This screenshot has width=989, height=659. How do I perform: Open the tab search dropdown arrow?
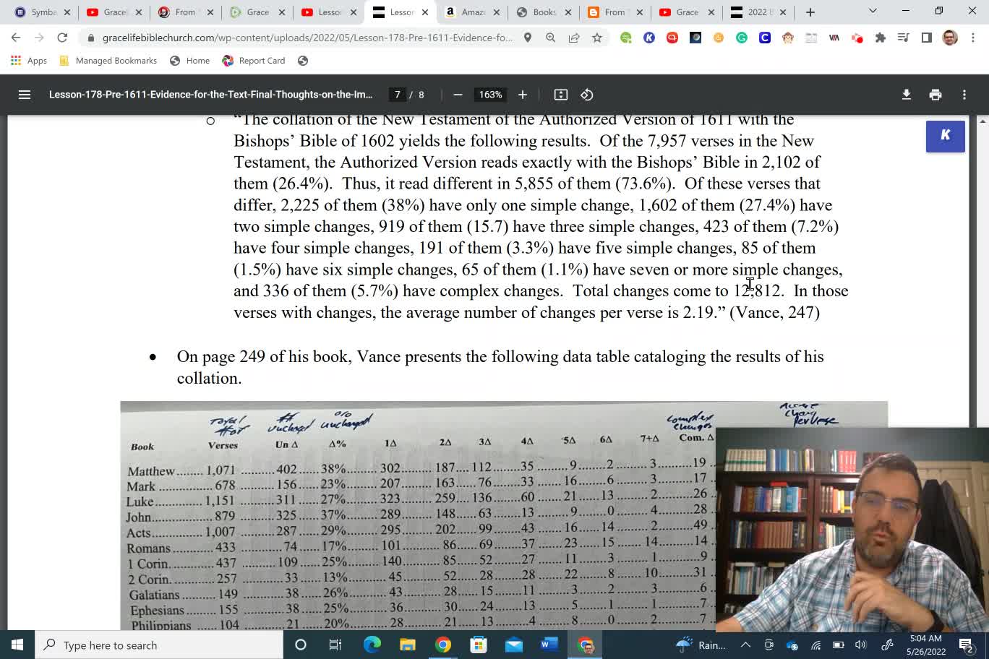point(873,11)
